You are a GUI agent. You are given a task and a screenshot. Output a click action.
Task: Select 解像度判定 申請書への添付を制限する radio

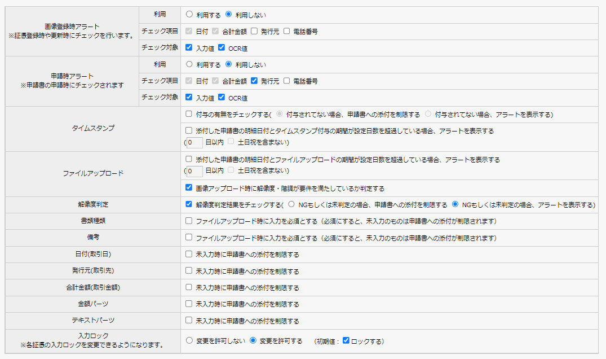coord(291,204)
